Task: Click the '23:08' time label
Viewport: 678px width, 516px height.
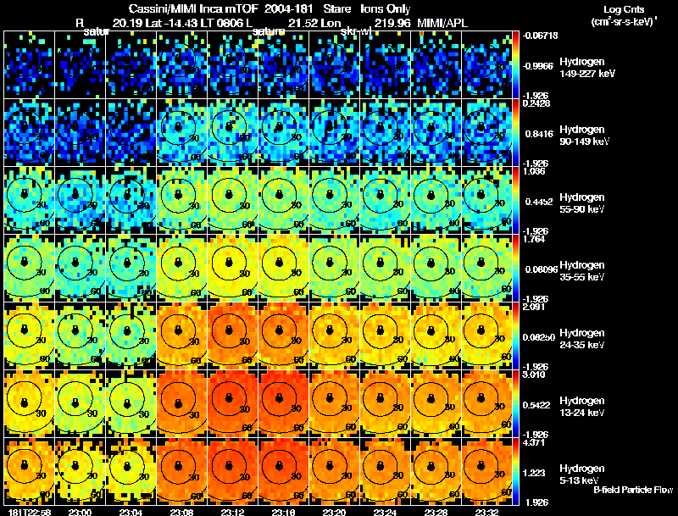Action: click(x=181, y=513)
